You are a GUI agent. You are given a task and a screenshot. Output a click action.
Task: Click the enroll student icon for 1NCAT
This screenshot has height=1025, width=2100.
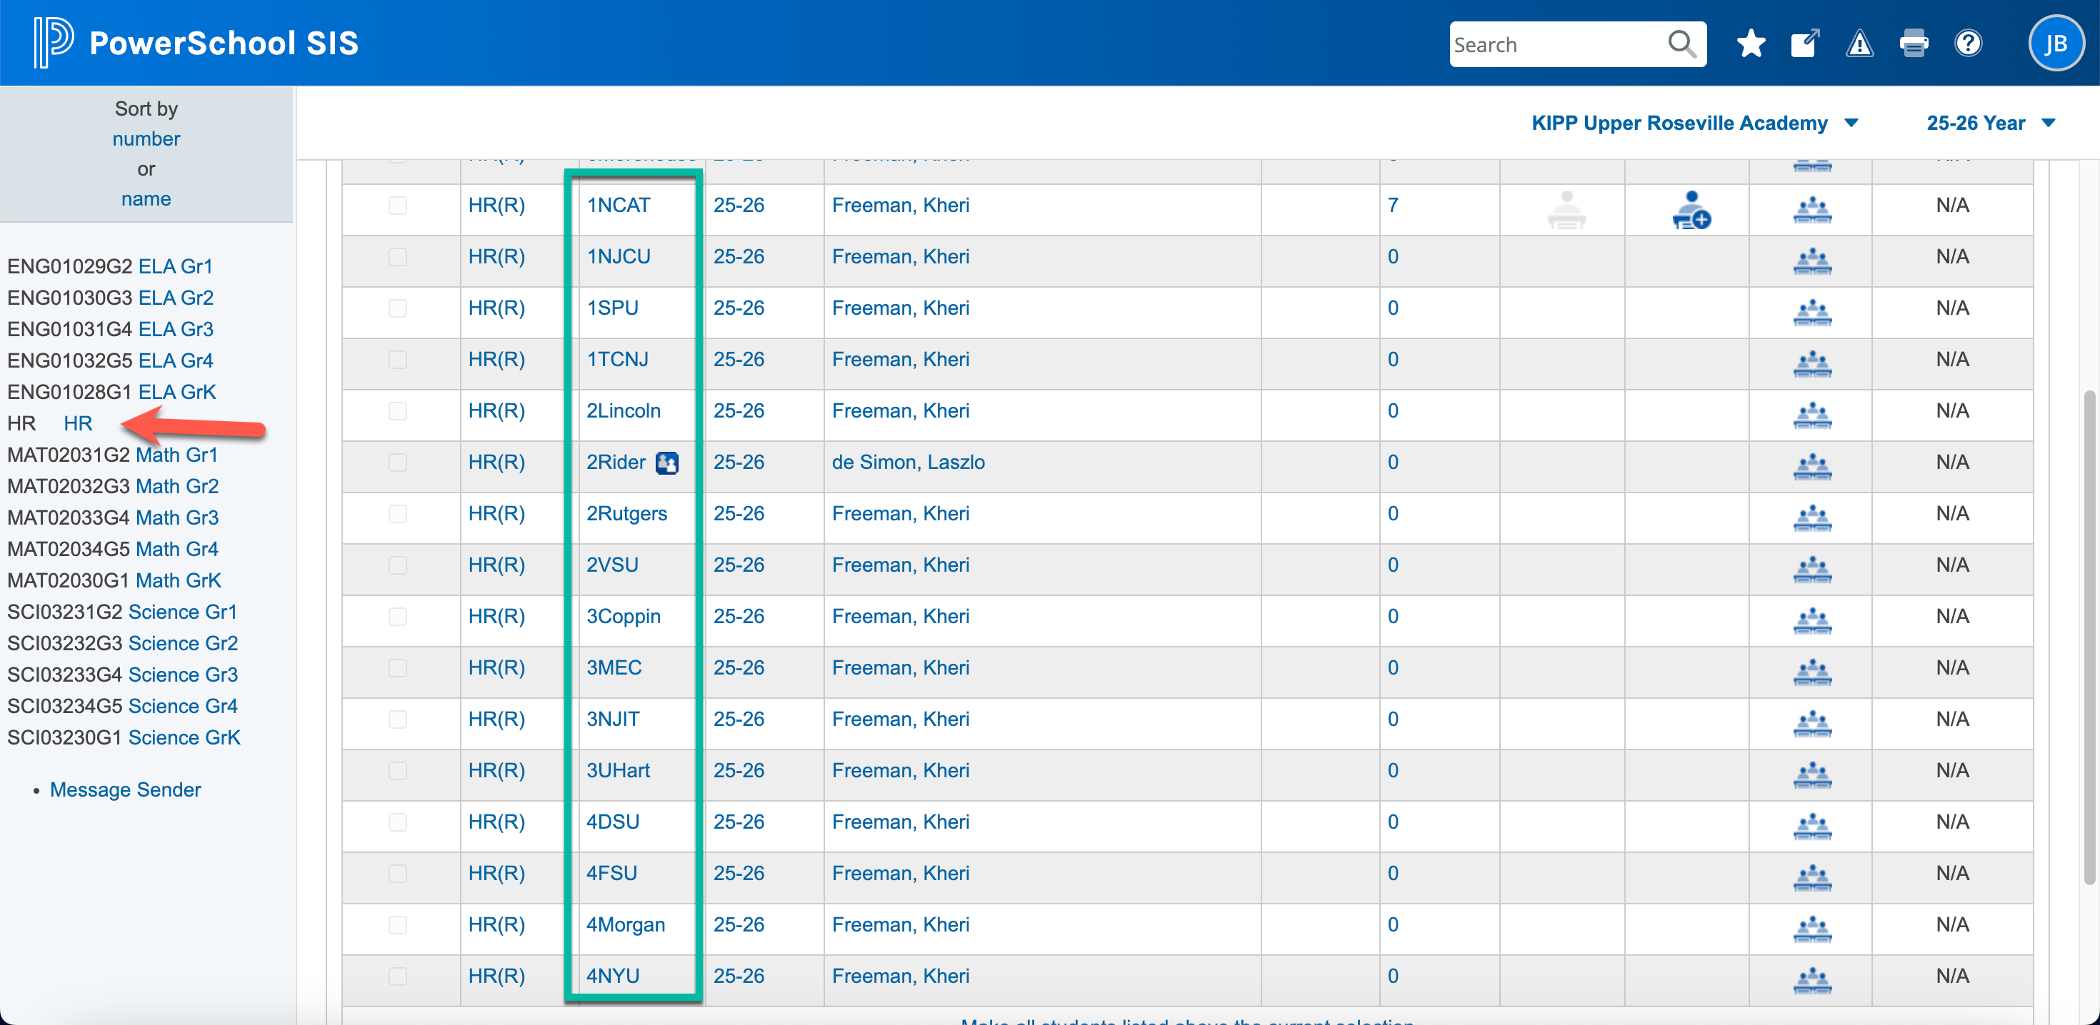1691,211
